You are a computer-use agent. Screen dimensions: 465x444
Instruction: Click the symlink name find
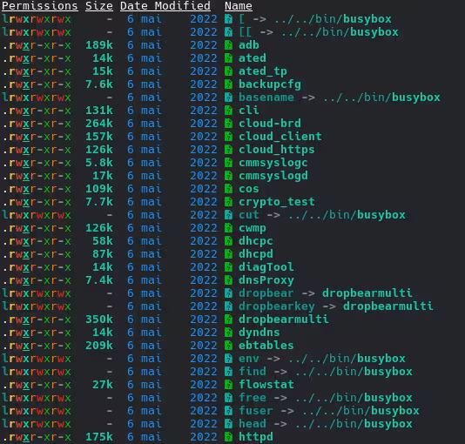tap(253, 372)
